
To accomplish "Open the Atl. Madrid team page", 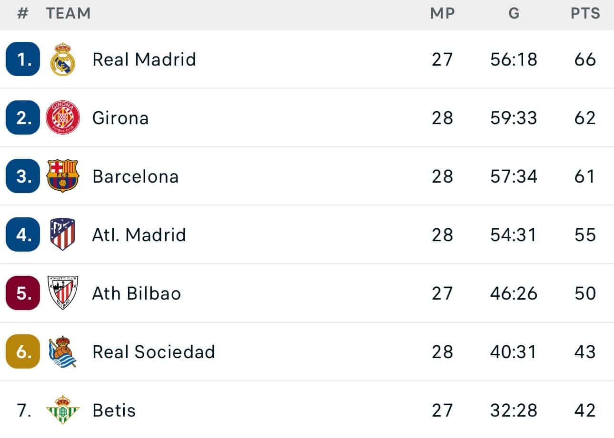I will (x=139, y=235).
